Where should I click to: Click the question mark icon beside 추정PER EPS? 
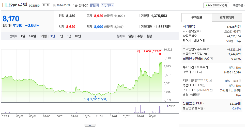tap(204, 85)
